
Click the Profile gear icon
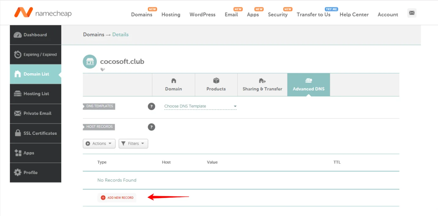click(18, 173)
